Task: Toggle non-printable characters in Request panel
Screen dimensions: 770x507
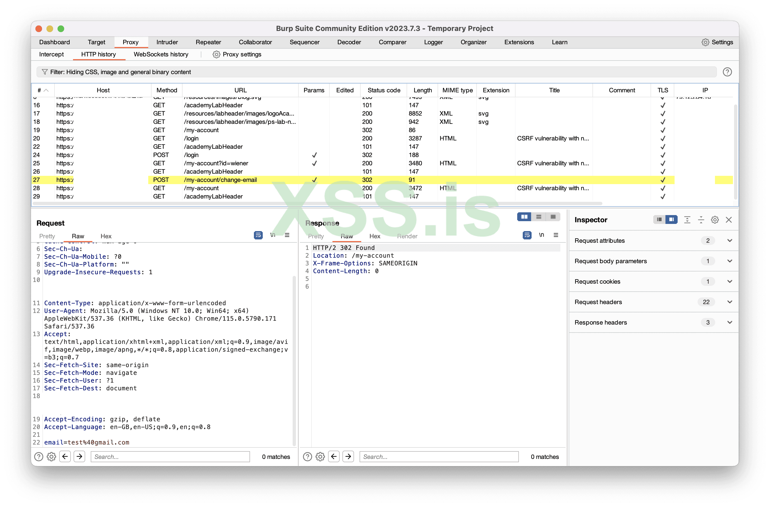Action: (x=273, y=235)
